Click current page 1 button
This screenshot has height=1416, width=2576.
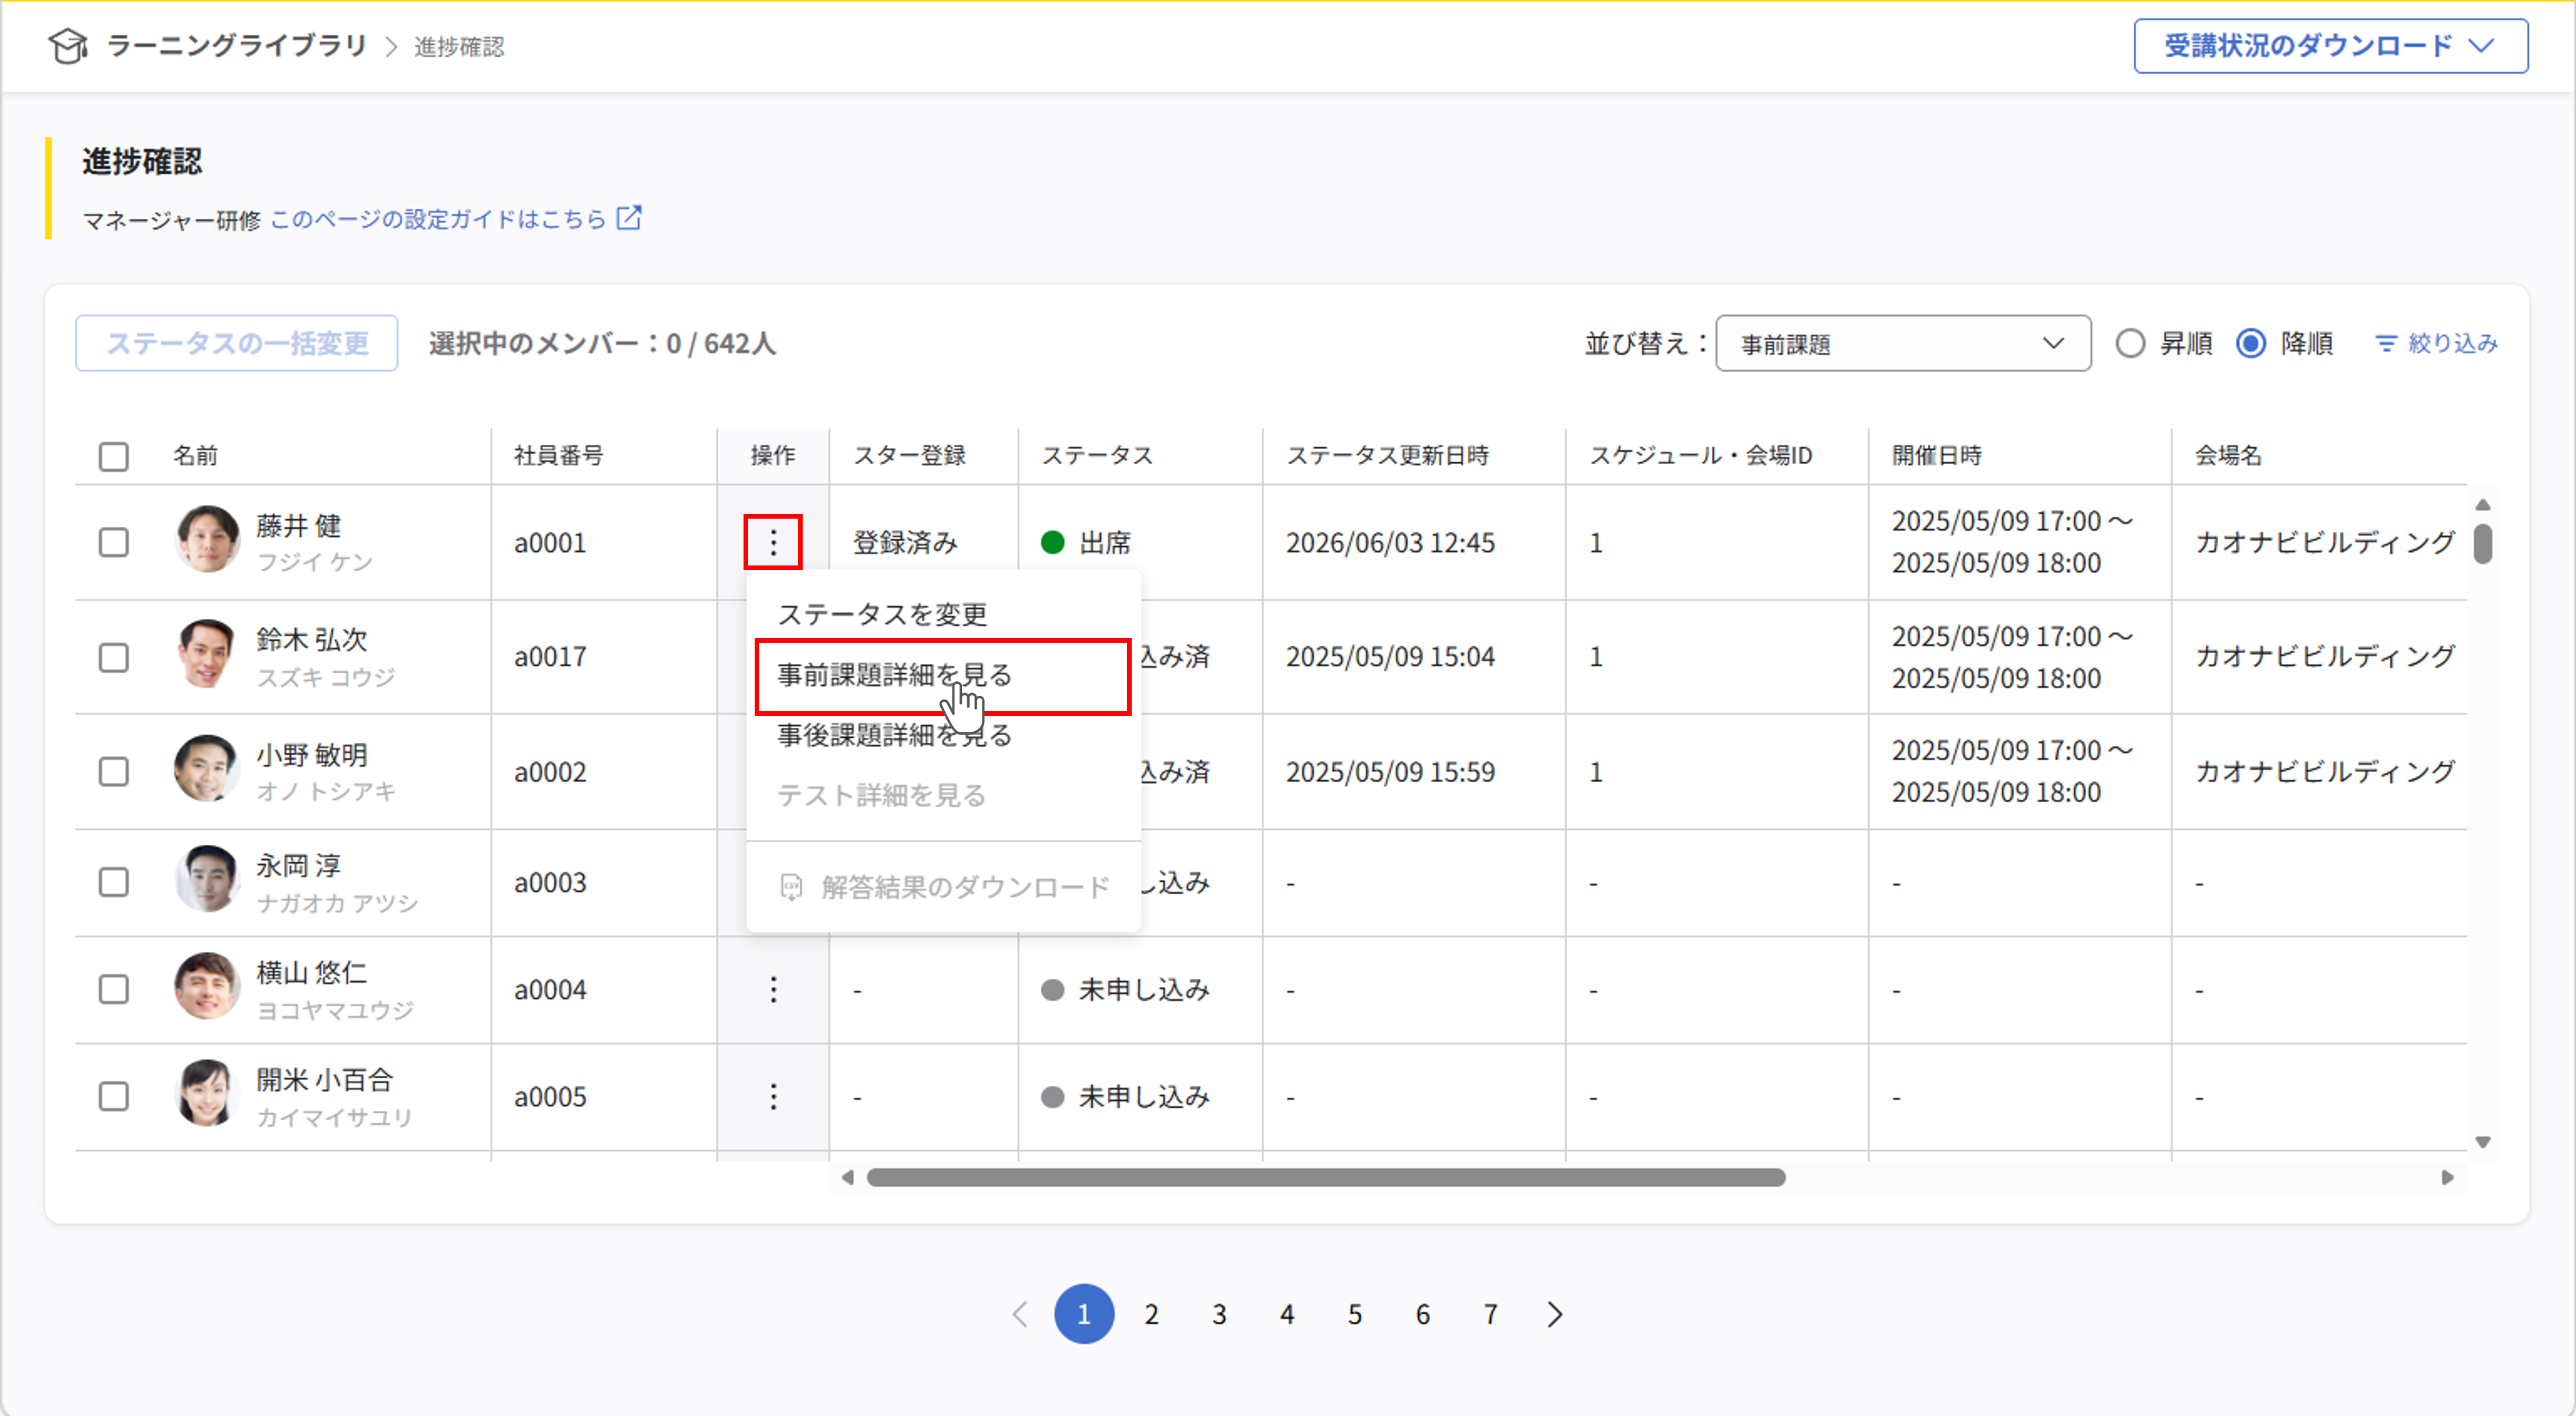(x=1084, y=1314)
